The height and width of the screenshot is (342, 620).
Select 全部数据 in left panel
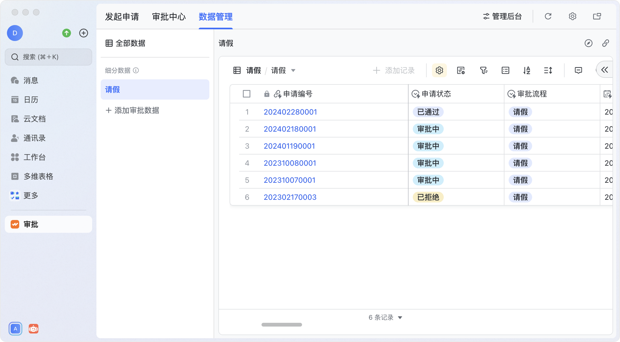125,43
